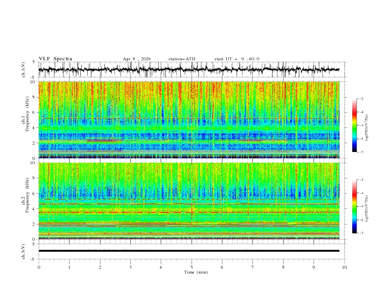Click the ch.1 voltage waveform trace

click(189, 70)
